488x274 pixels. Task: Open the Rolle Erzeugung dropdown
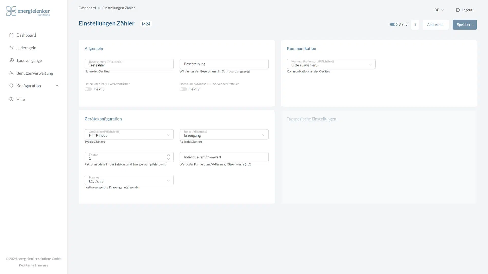[224, 134]
